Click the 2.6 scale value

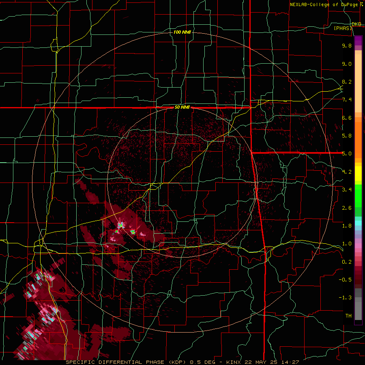click(347, 208)
